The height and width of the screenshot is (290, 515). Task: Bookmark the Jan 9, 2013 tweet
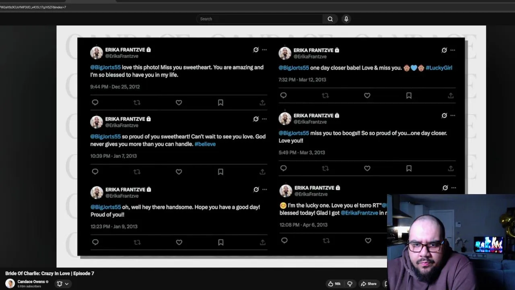click(221, 242)
